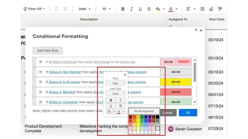Toggle Italic in the top toolbar
This screenshot has height=139, width=248.
click(131, 9)
